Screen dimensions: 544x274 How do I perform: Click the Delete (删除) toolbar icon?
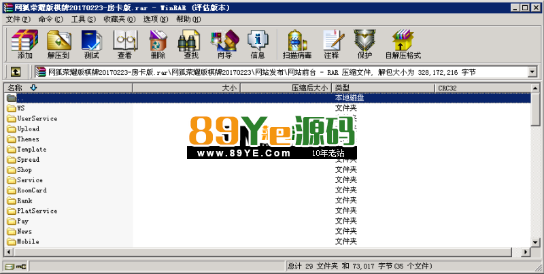coord(158,44)
